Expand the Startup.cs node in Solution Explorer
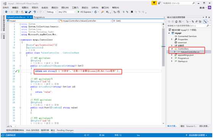This screenshot has width=213, height=138. (172, 61)
